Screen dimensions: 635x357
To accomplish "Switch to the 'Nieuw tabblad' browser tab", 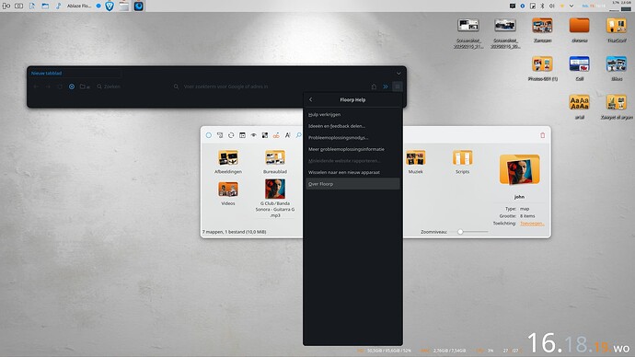I will click(75, 74).
